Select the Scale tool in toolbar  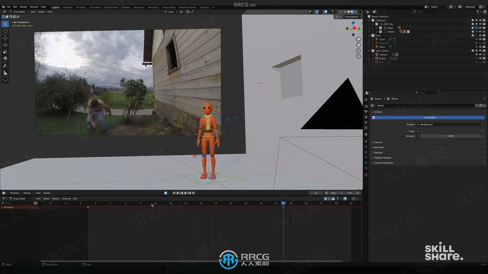5,51
